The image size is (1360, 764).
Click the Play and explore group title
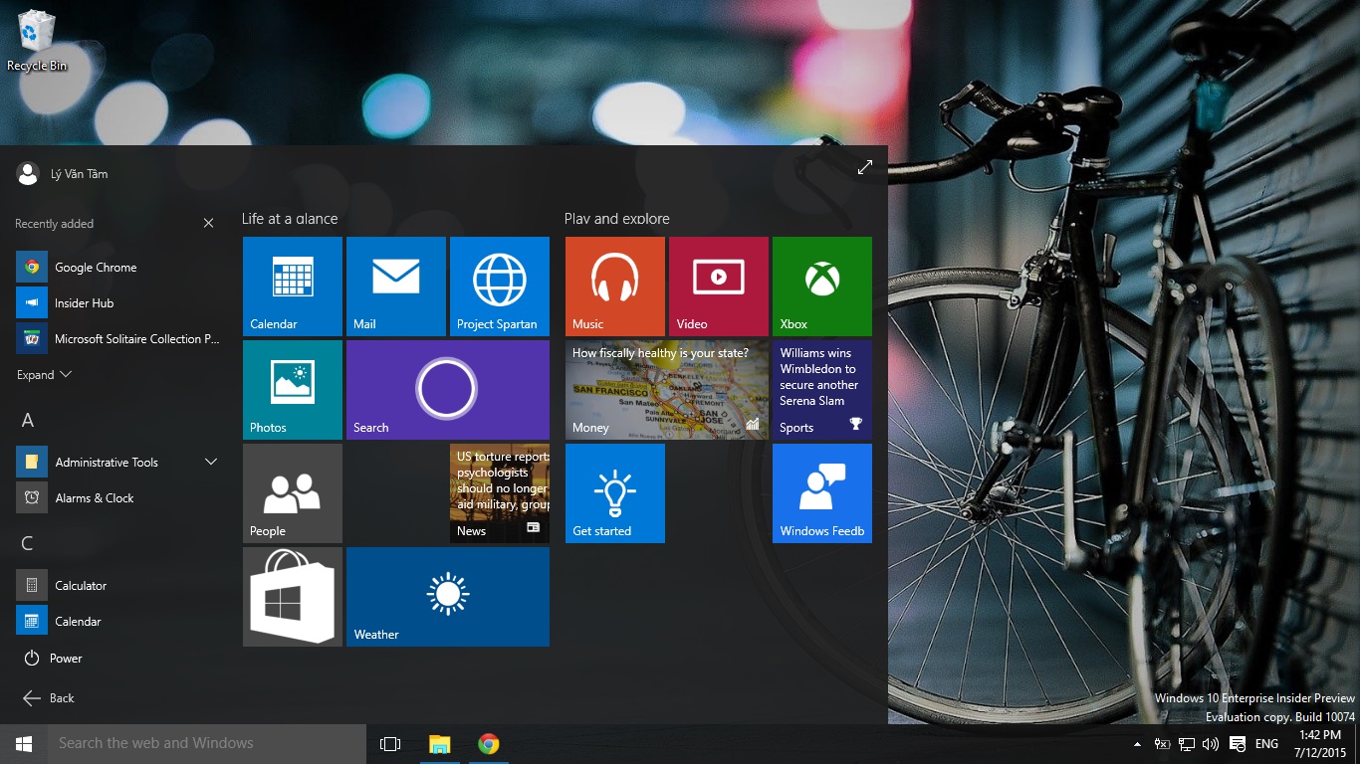point(617,219)
